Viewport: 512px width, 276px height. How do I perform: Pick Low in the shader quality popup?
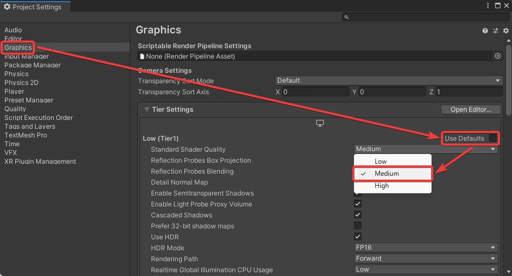[381, 162]
